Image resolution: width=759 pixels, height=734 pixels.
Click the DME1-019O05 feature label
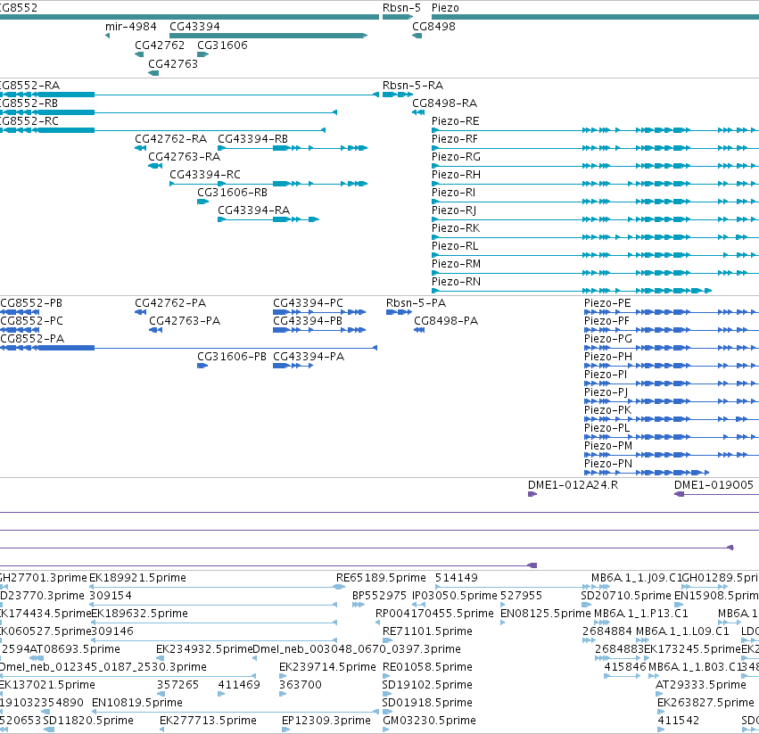714,484
